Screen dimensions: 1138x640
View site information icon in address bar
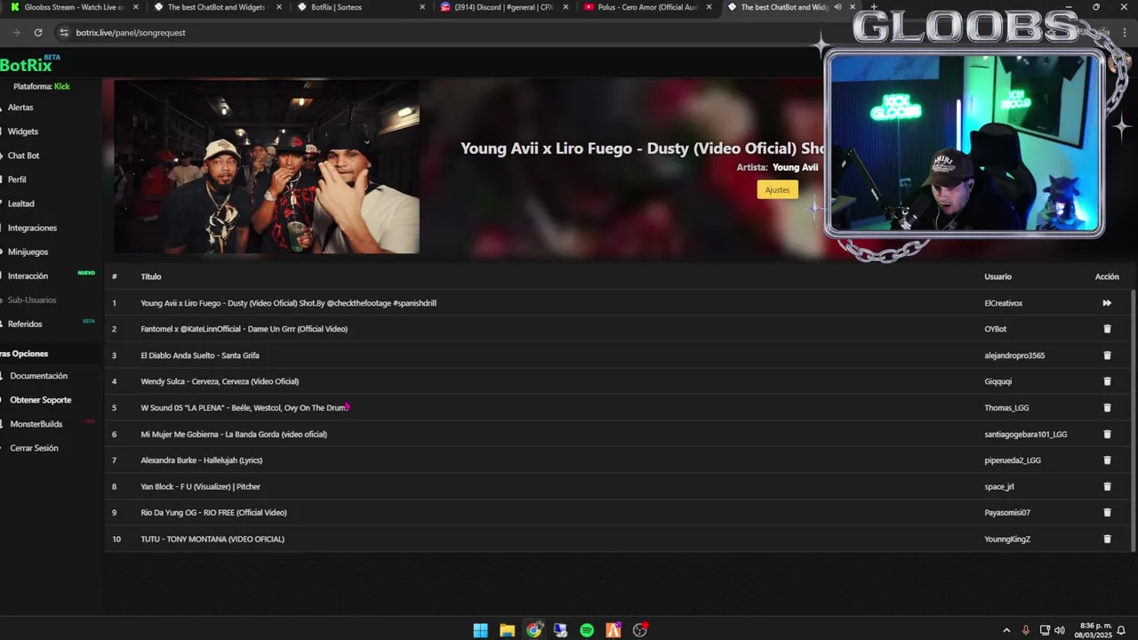coord(63,33)
